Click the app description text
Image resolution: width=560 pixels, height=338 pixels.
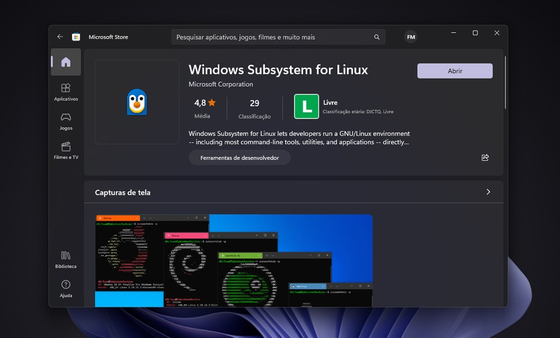coord(299,138)
